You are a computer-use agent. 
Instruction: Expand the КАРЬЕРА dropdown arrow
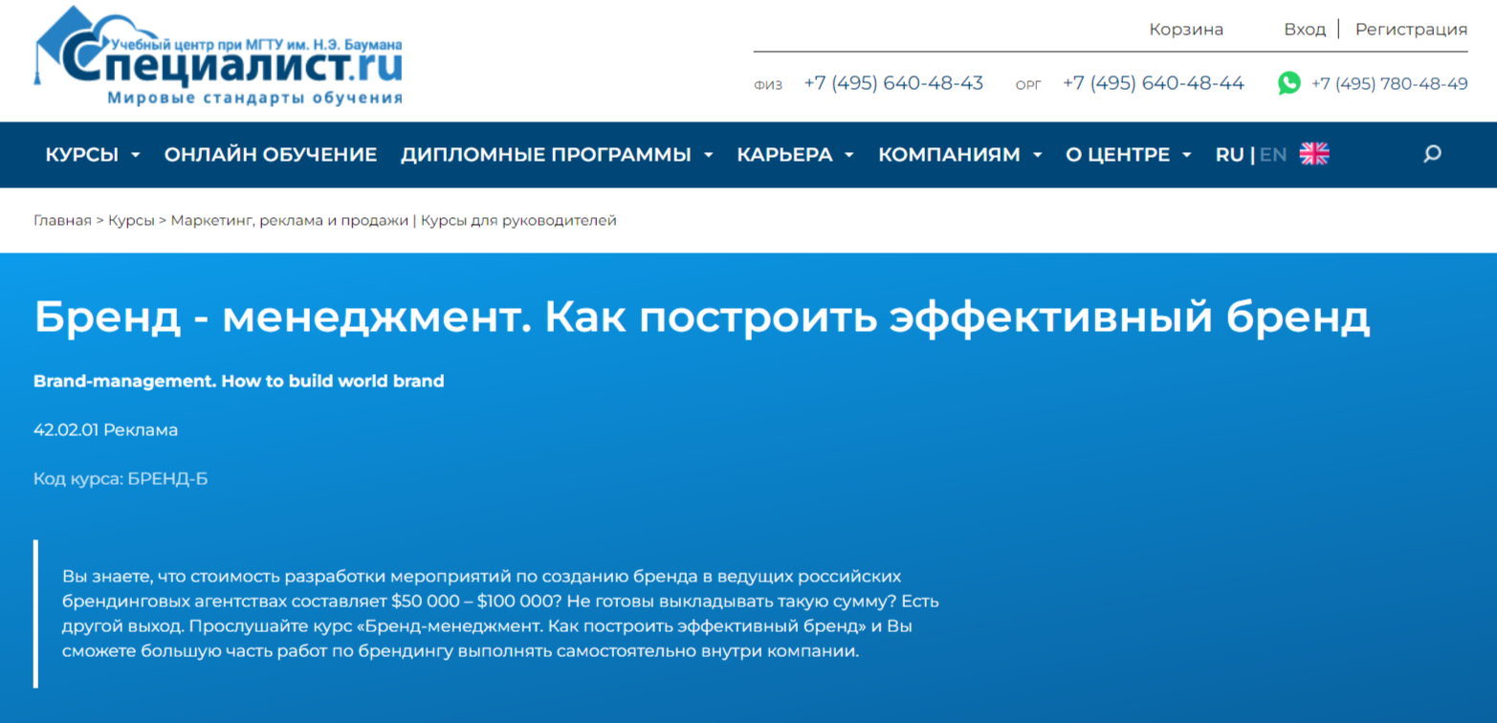[x=848, y=155]
